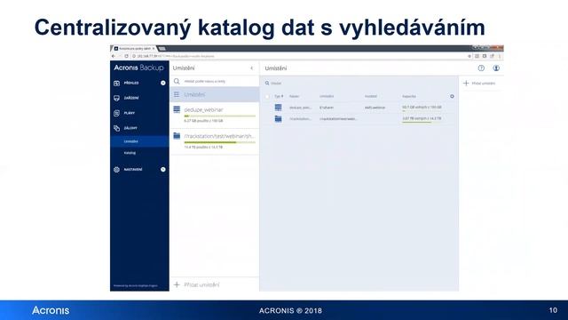Click the dedupe_webinar usage bar in middle panel
Screen dimensions: 568x320
219,116
